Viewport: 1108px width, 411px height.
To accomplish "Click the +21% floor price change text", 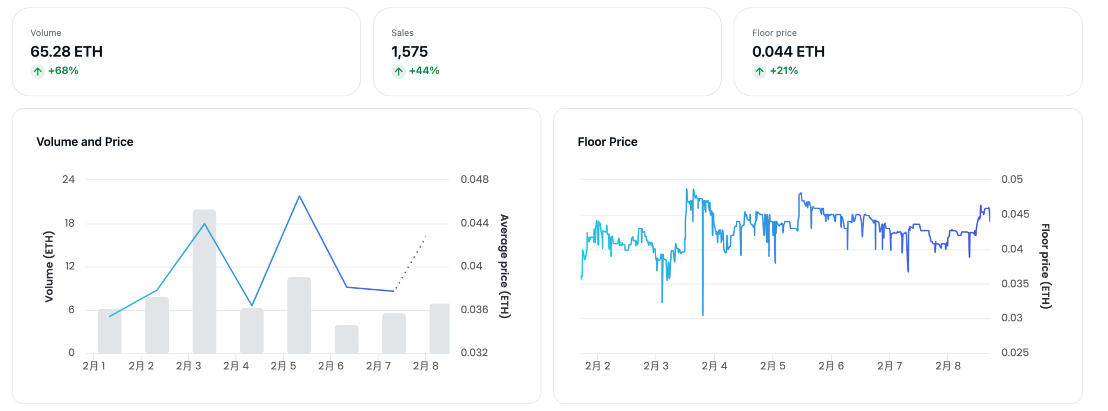I will 784,71.
